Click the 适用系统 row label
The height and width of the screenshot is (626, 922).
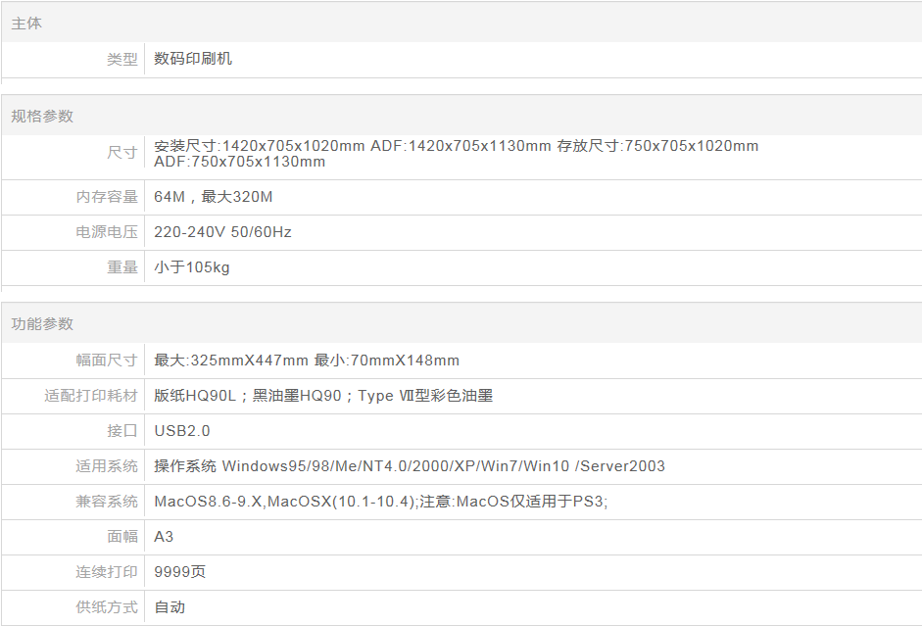(107, 466)
